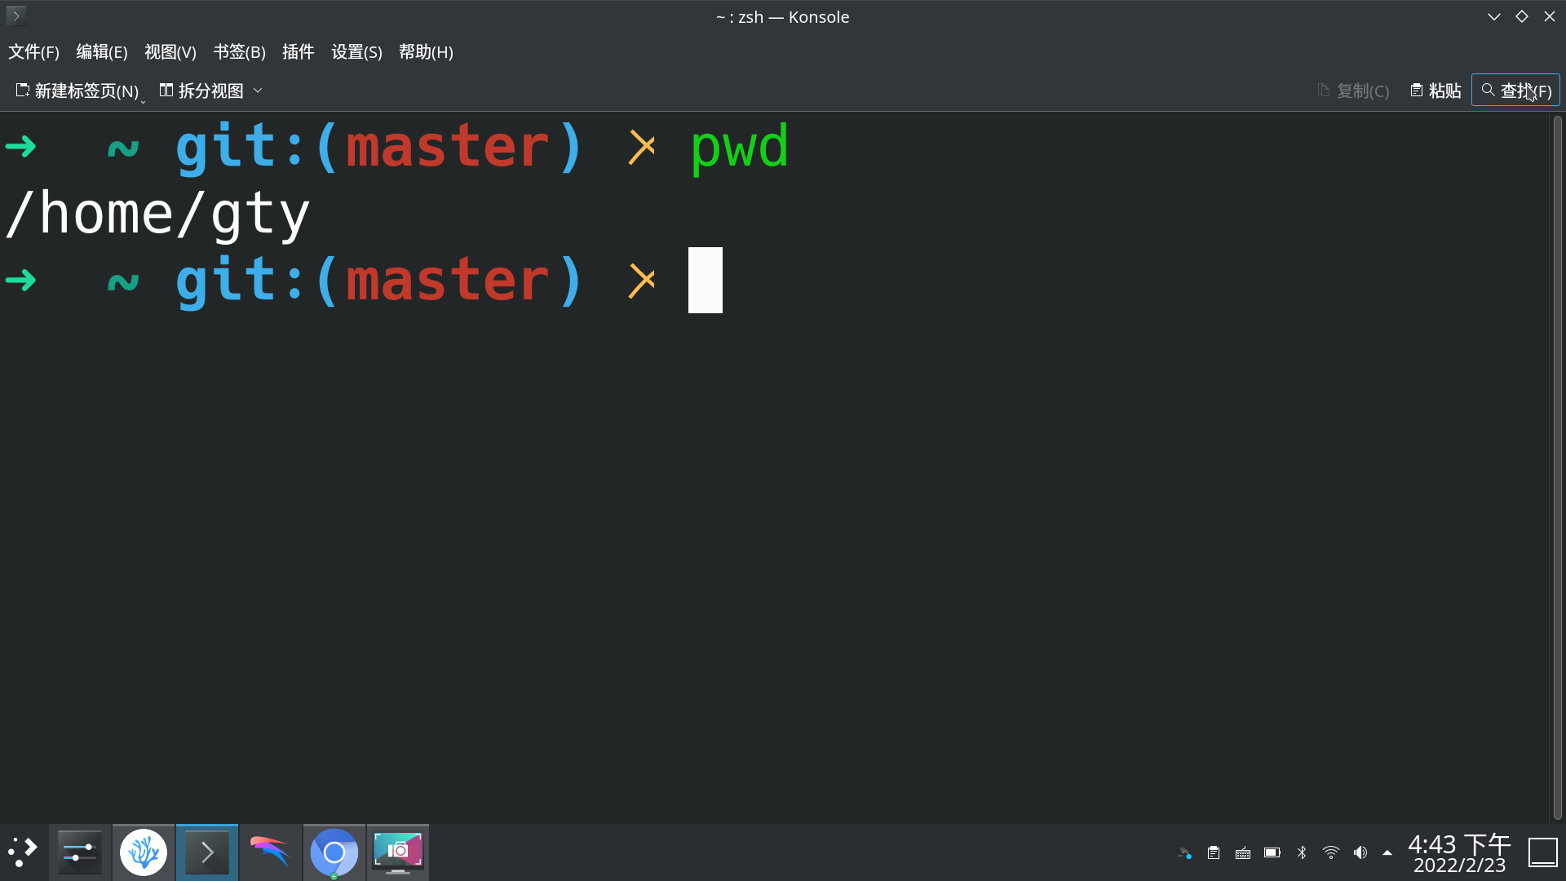This screenshot has width=1566, height=881.
Task: Click the terminal cursor block
Action: click(706, 280)
